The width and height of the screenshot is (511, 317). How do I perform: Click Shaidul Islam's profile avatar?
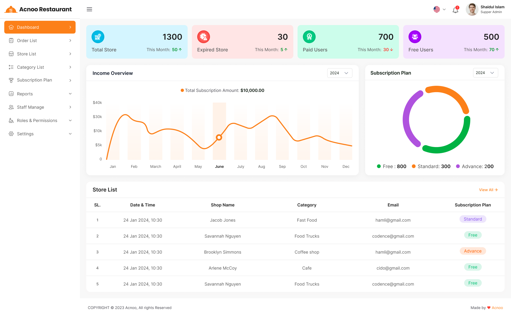[472, 9]
